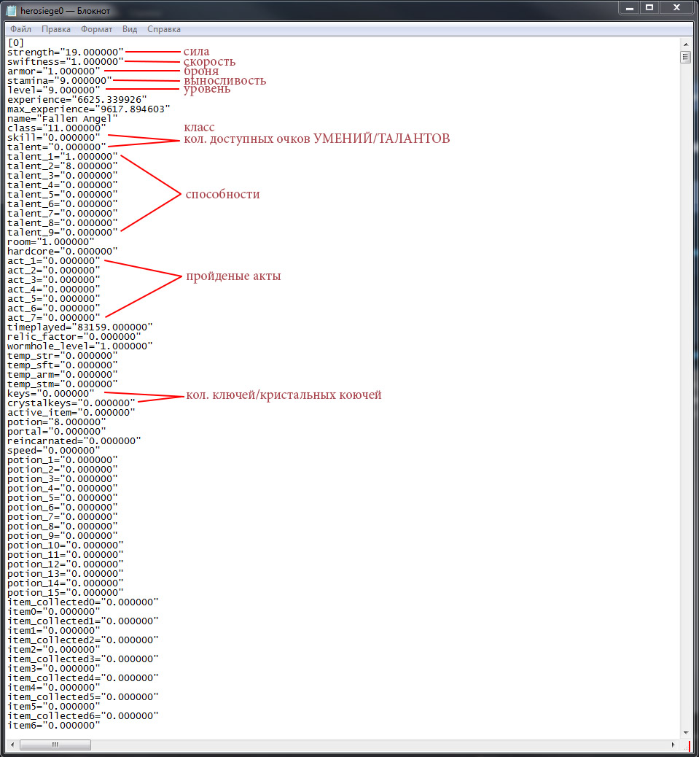This screenshot has height=757, width=699.
Task: Click vertical scrollbar down arrow
Action: [x=685, y=732]
